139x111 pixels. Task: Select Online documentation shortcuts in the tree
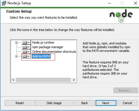pos(54,52)
